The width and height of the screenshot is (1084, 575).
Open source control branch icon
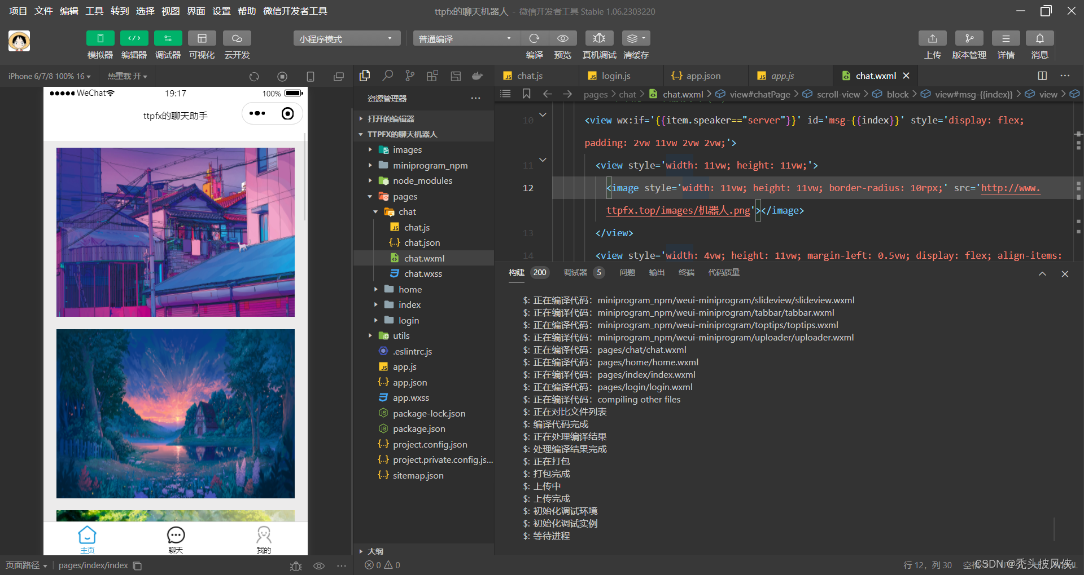(x=410, y=76)
